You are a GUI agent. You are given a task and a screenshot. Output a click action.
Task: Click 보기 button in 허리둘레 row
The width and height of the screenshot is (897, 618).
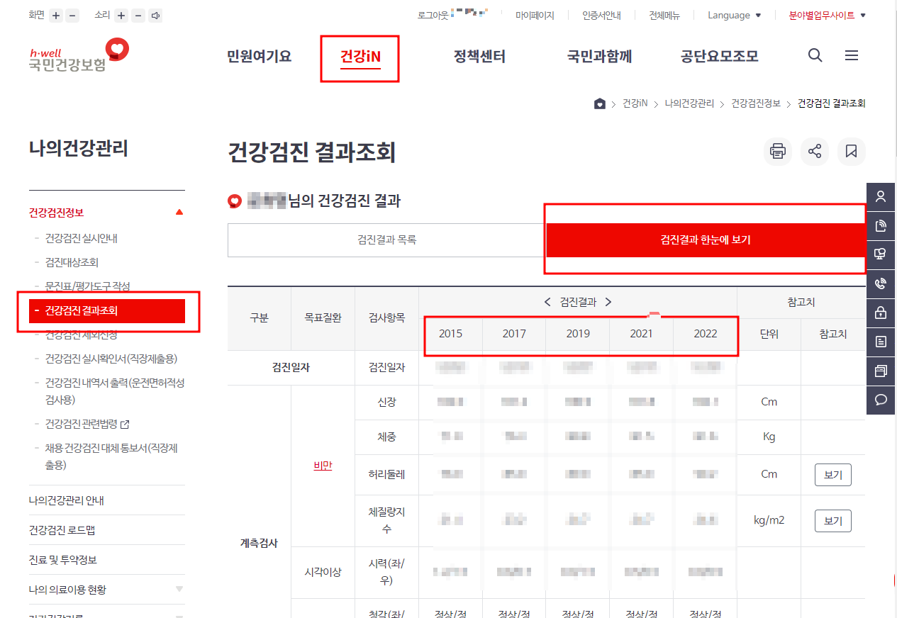click(833, 475)
